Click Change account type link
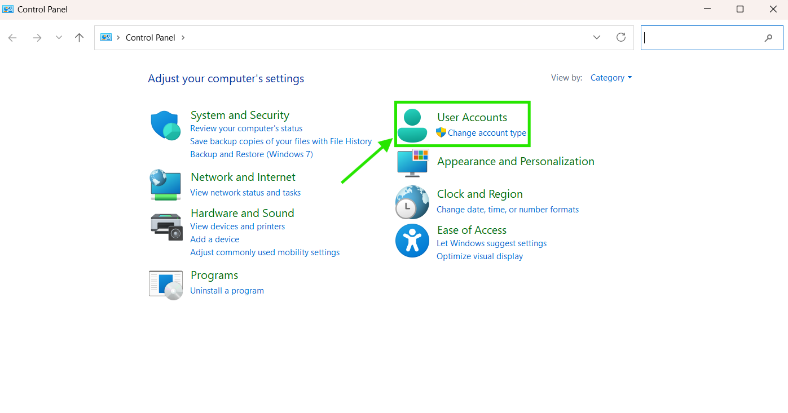788x413 pixels. tap(487, 133)
